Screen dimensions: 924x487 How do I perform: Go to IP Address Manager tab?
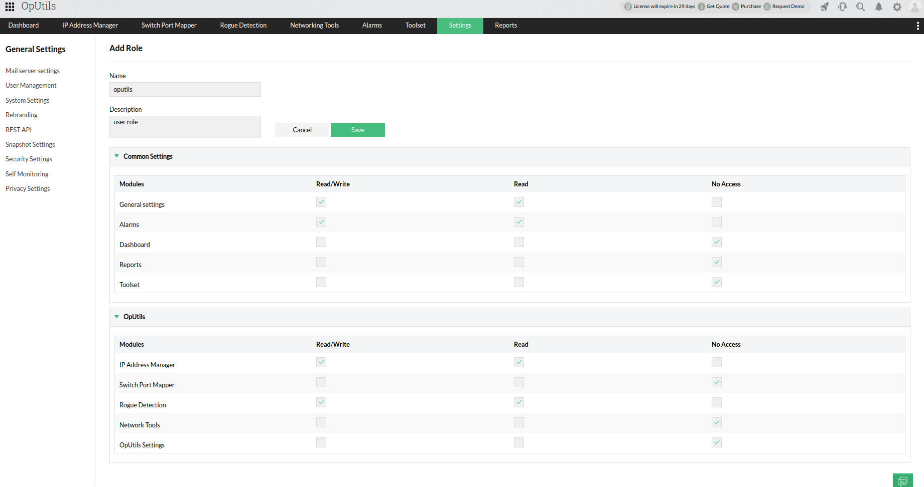click(90, 26)
